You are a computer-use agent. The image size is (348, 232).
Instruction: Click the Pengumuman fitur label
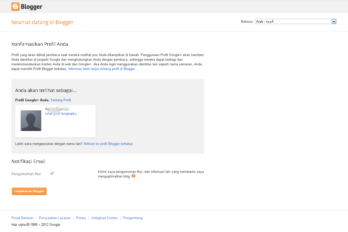pyautogui.click(x=26, y=174)
